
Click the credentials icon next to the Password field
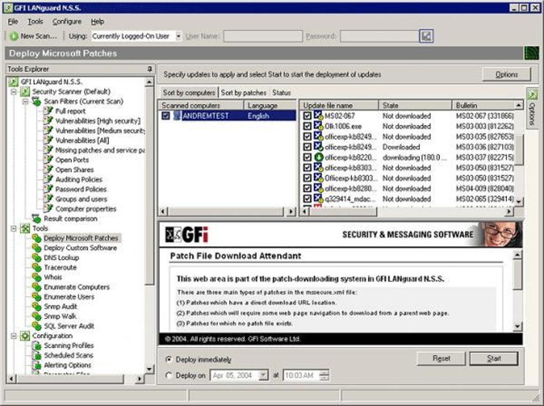click(426, 36)
